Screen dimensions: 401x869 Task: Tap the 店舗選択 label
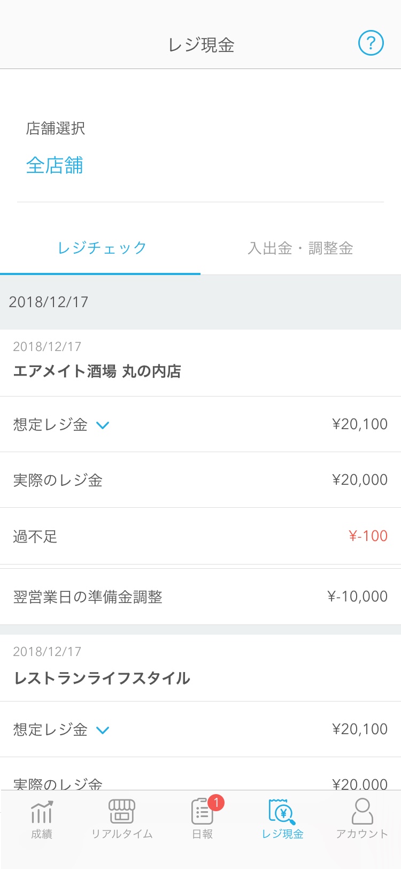(56, 128)
